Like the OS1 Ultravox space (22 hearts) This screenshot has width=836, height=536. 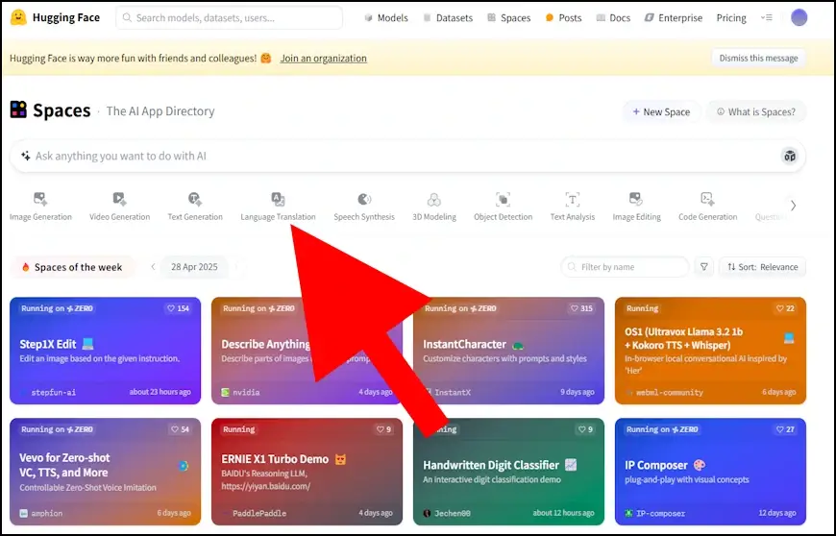tap(786, 308)
